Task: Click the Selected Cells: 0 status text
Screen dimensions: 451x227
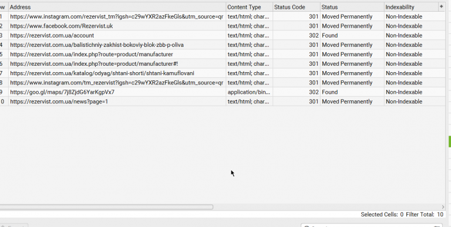Action: click(x=382, y=214)
